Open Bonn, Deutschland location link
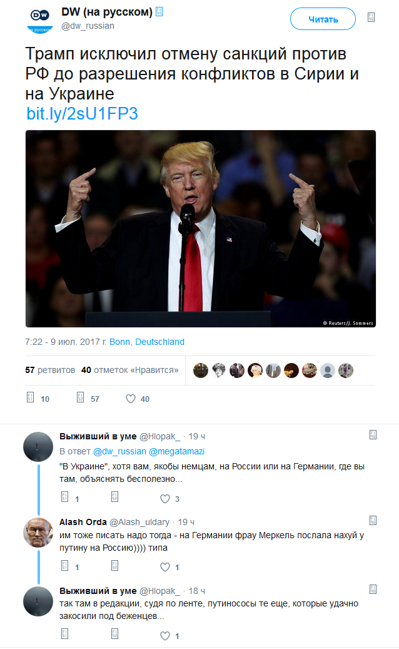Image resolution: width=399 pixels, height=649 pixels. 147,342
